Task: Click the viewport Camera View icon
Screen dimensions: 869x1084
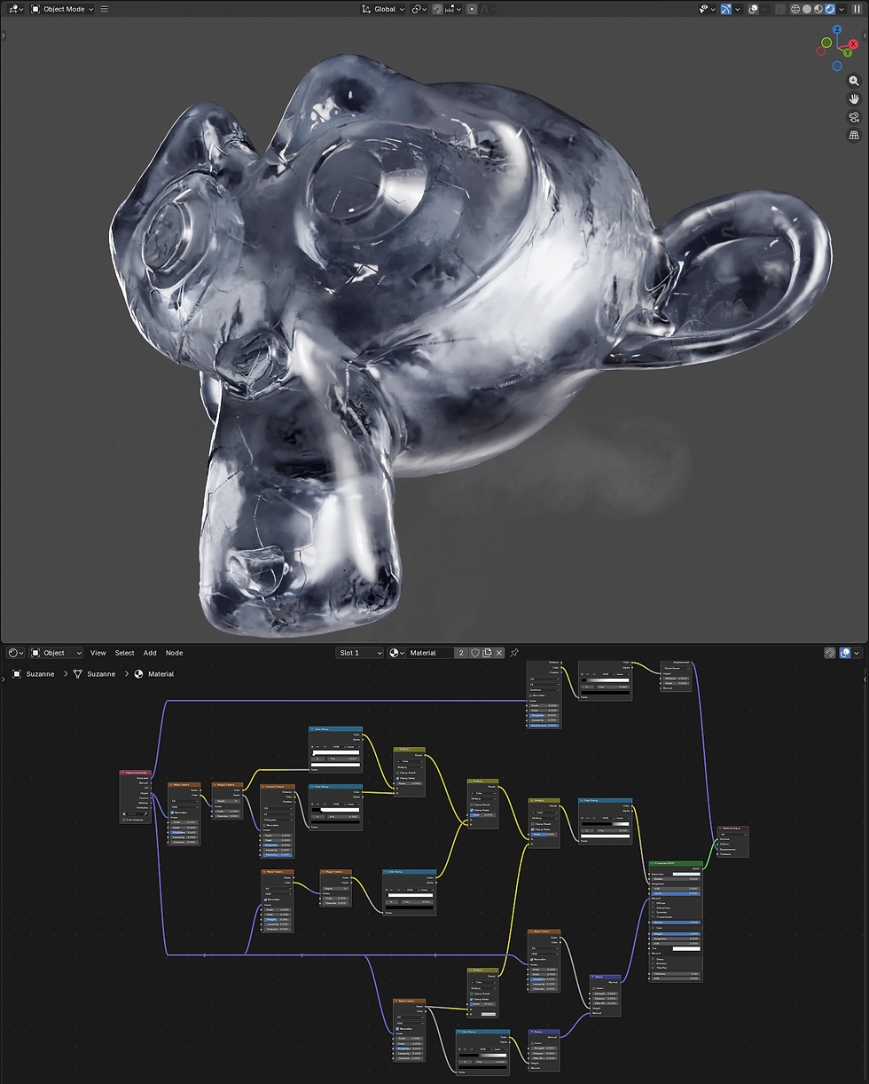Action: point(853,116)
